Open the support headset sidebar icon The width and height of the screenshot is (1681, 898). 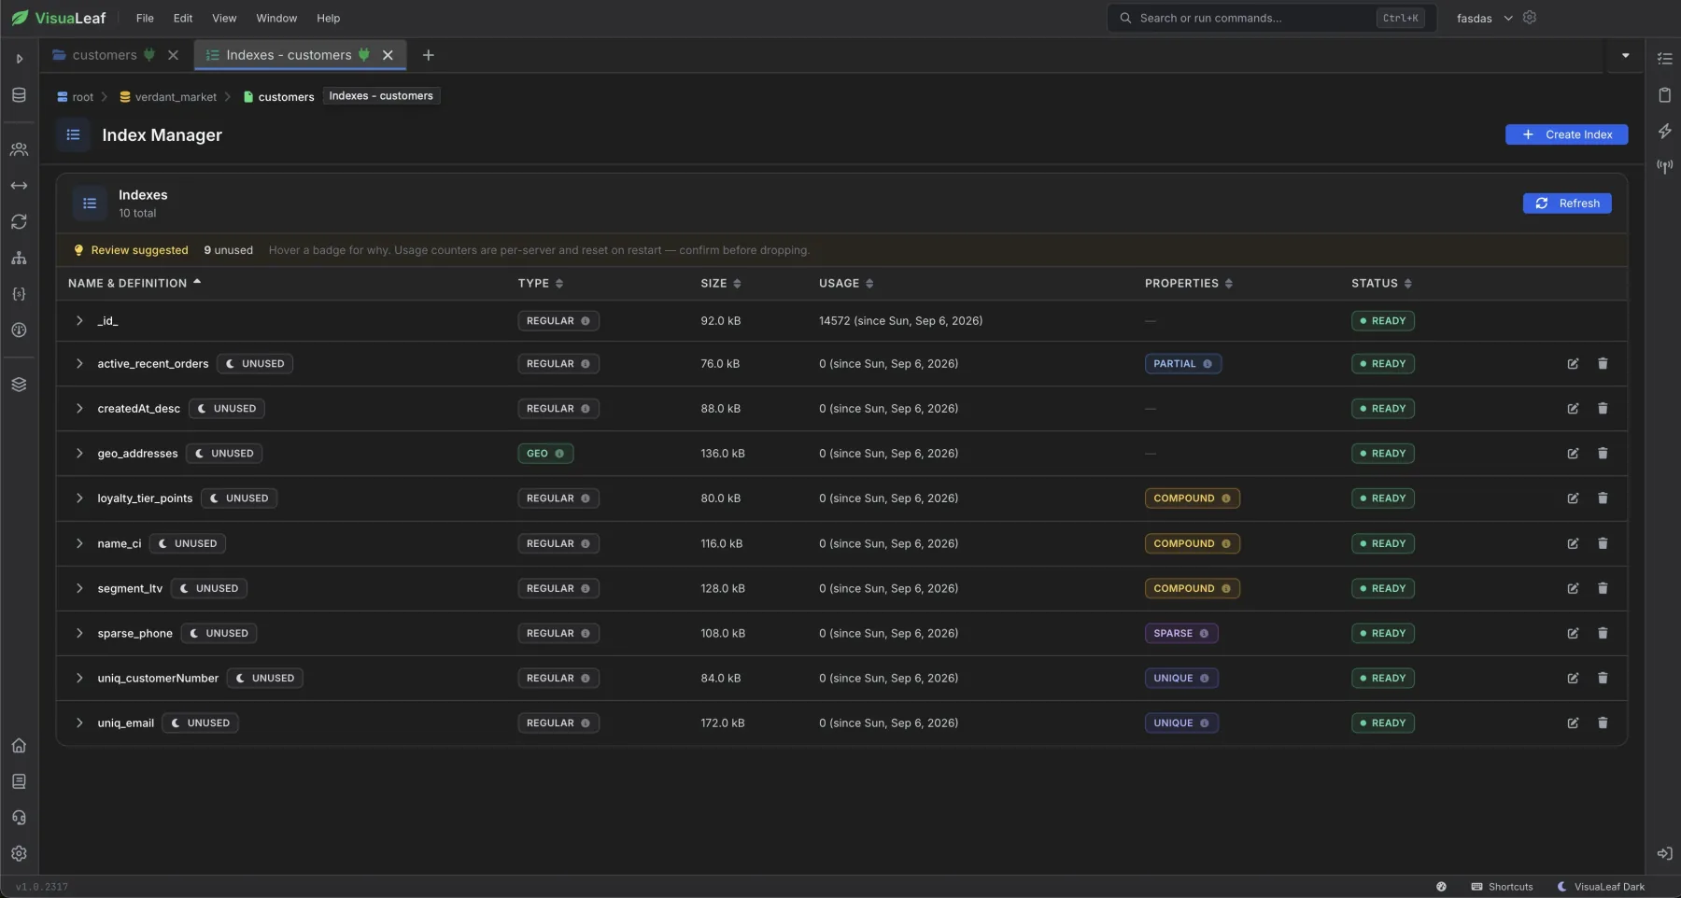click(x=19, y=818)
